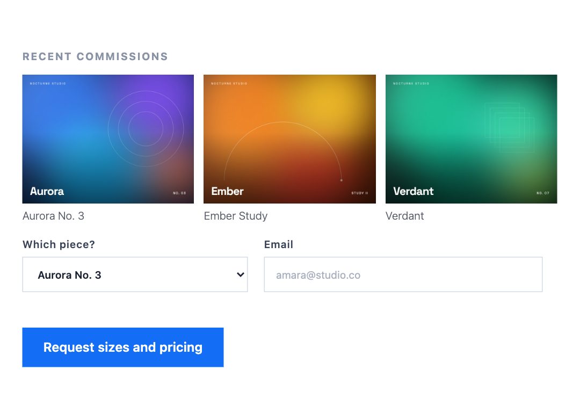Click the white "Ember" title on the orange image

tap(228, 191)
